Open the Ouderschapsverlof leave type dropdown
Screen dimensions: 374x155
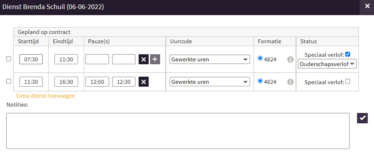(327, 64)
